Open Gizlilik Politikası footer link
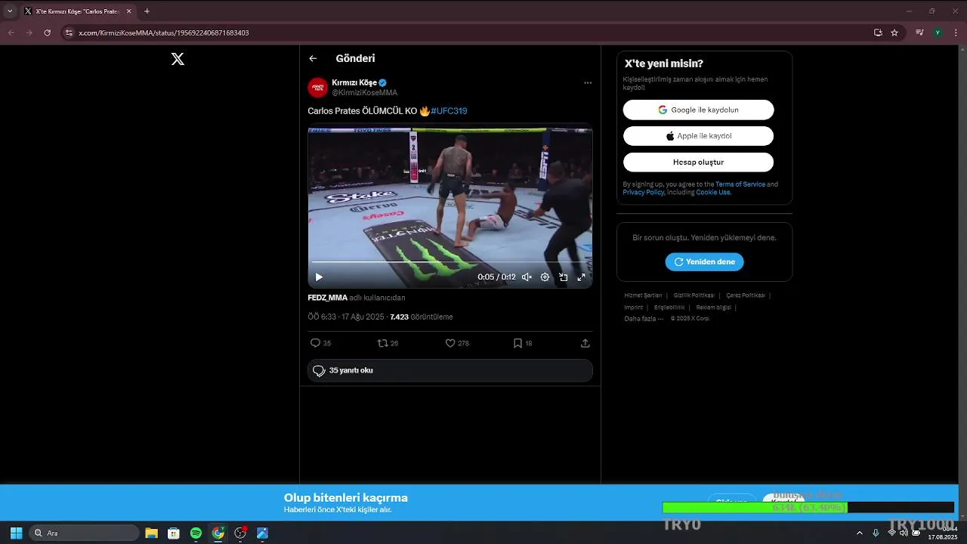 (694, 295)
